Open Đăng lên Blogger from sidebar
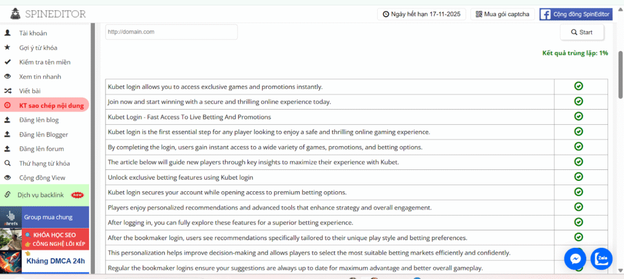This screenshot has height=279, width=624. click(43, 134)
